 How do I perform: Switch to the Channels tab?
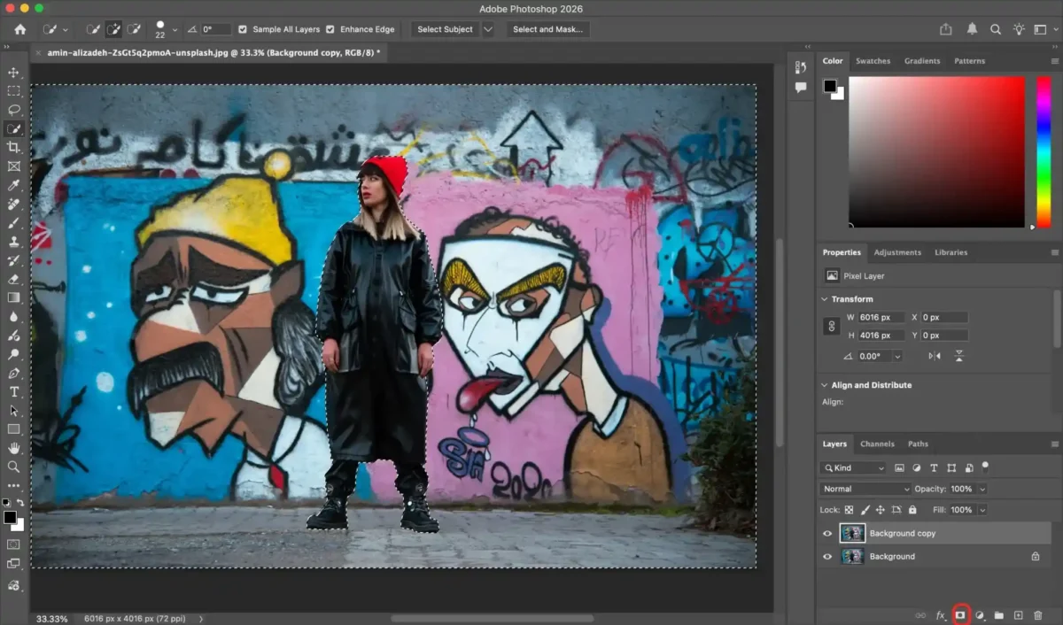click(x=877, y=444)
